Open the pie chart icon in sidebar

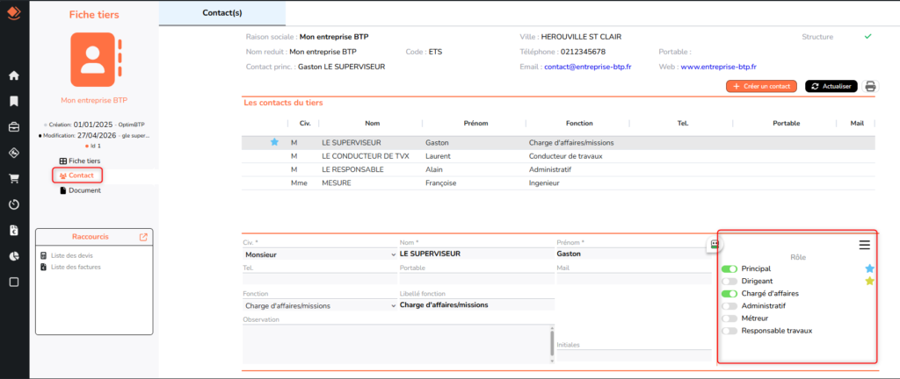(14, 256)
